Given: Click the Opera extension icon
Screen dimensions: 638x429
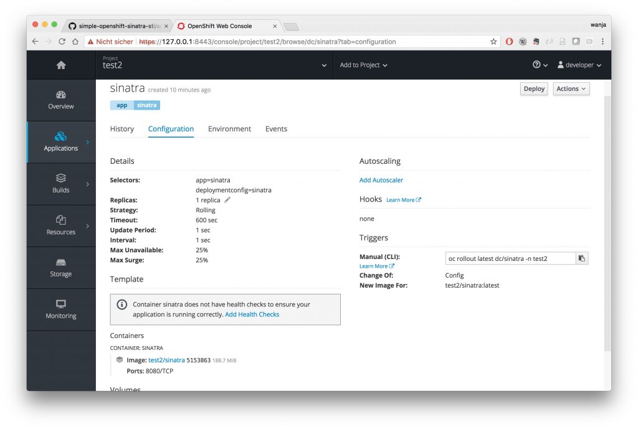Looking at the screenshot, I should pos(509,42).
